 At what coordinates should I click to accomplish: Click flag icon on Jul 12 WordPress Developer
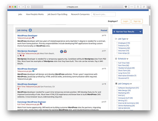33,71
